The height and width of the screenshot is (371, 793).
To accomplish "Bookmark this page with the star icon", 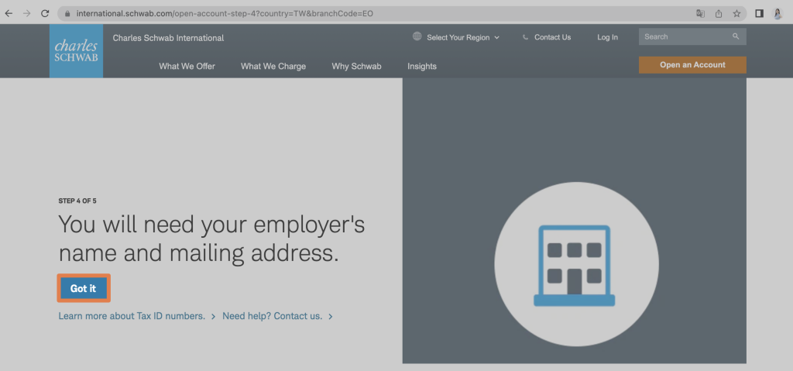I will (737, 14).
